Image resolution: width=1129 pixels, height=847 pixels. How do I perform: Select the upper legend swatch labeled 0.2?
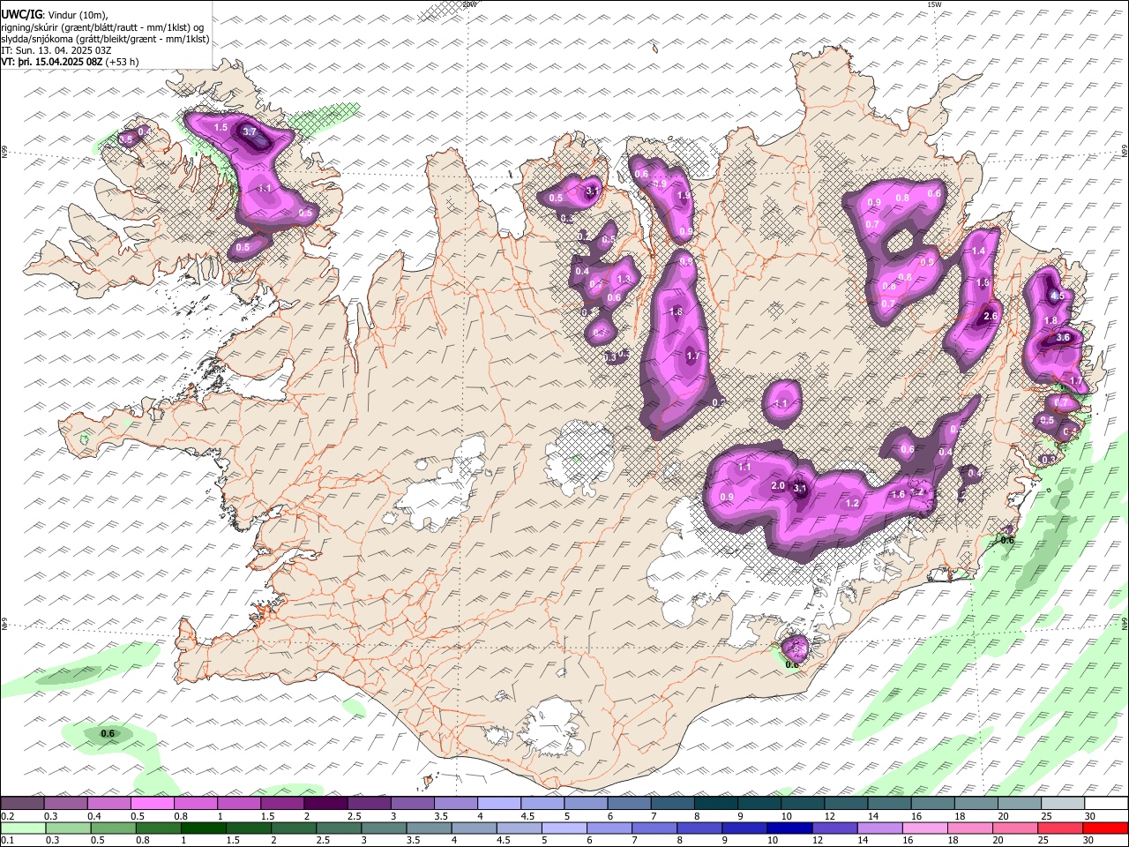(22, 803)
